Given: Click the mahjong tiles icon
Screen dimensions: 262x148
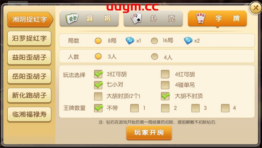Looking at the screenshot, I should (72, 18).
